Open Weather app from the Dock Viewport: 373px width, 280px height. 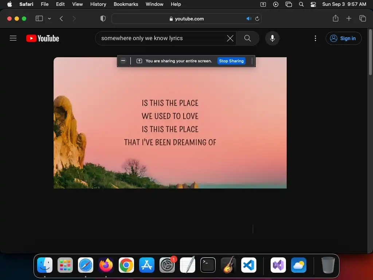click(299, 265)
